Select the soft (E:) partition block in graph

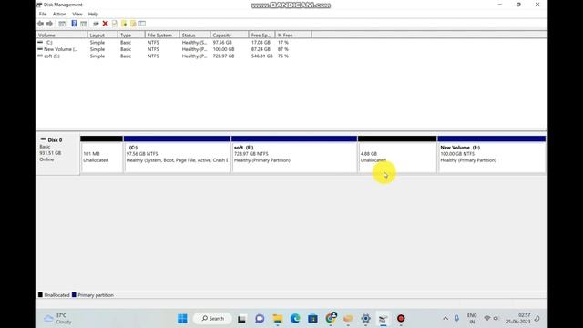click(294, 154)
